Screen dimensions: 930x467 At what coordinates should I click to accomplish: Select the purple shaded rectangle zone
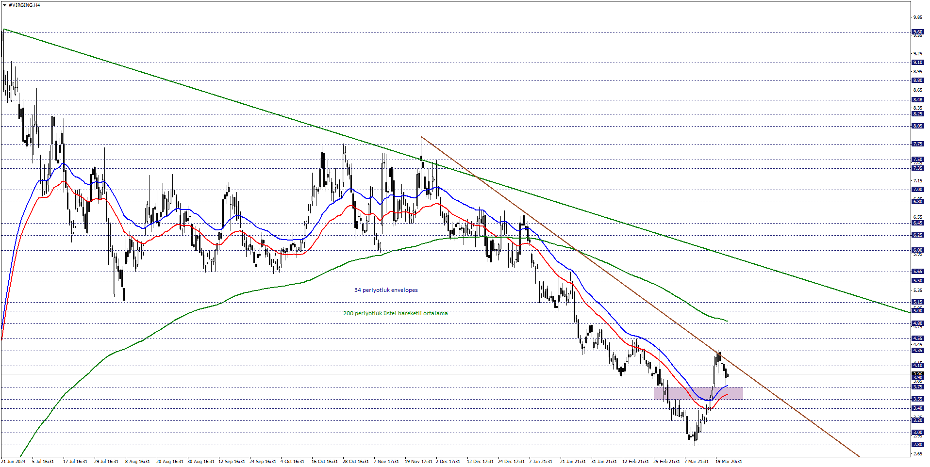(698, 393)
